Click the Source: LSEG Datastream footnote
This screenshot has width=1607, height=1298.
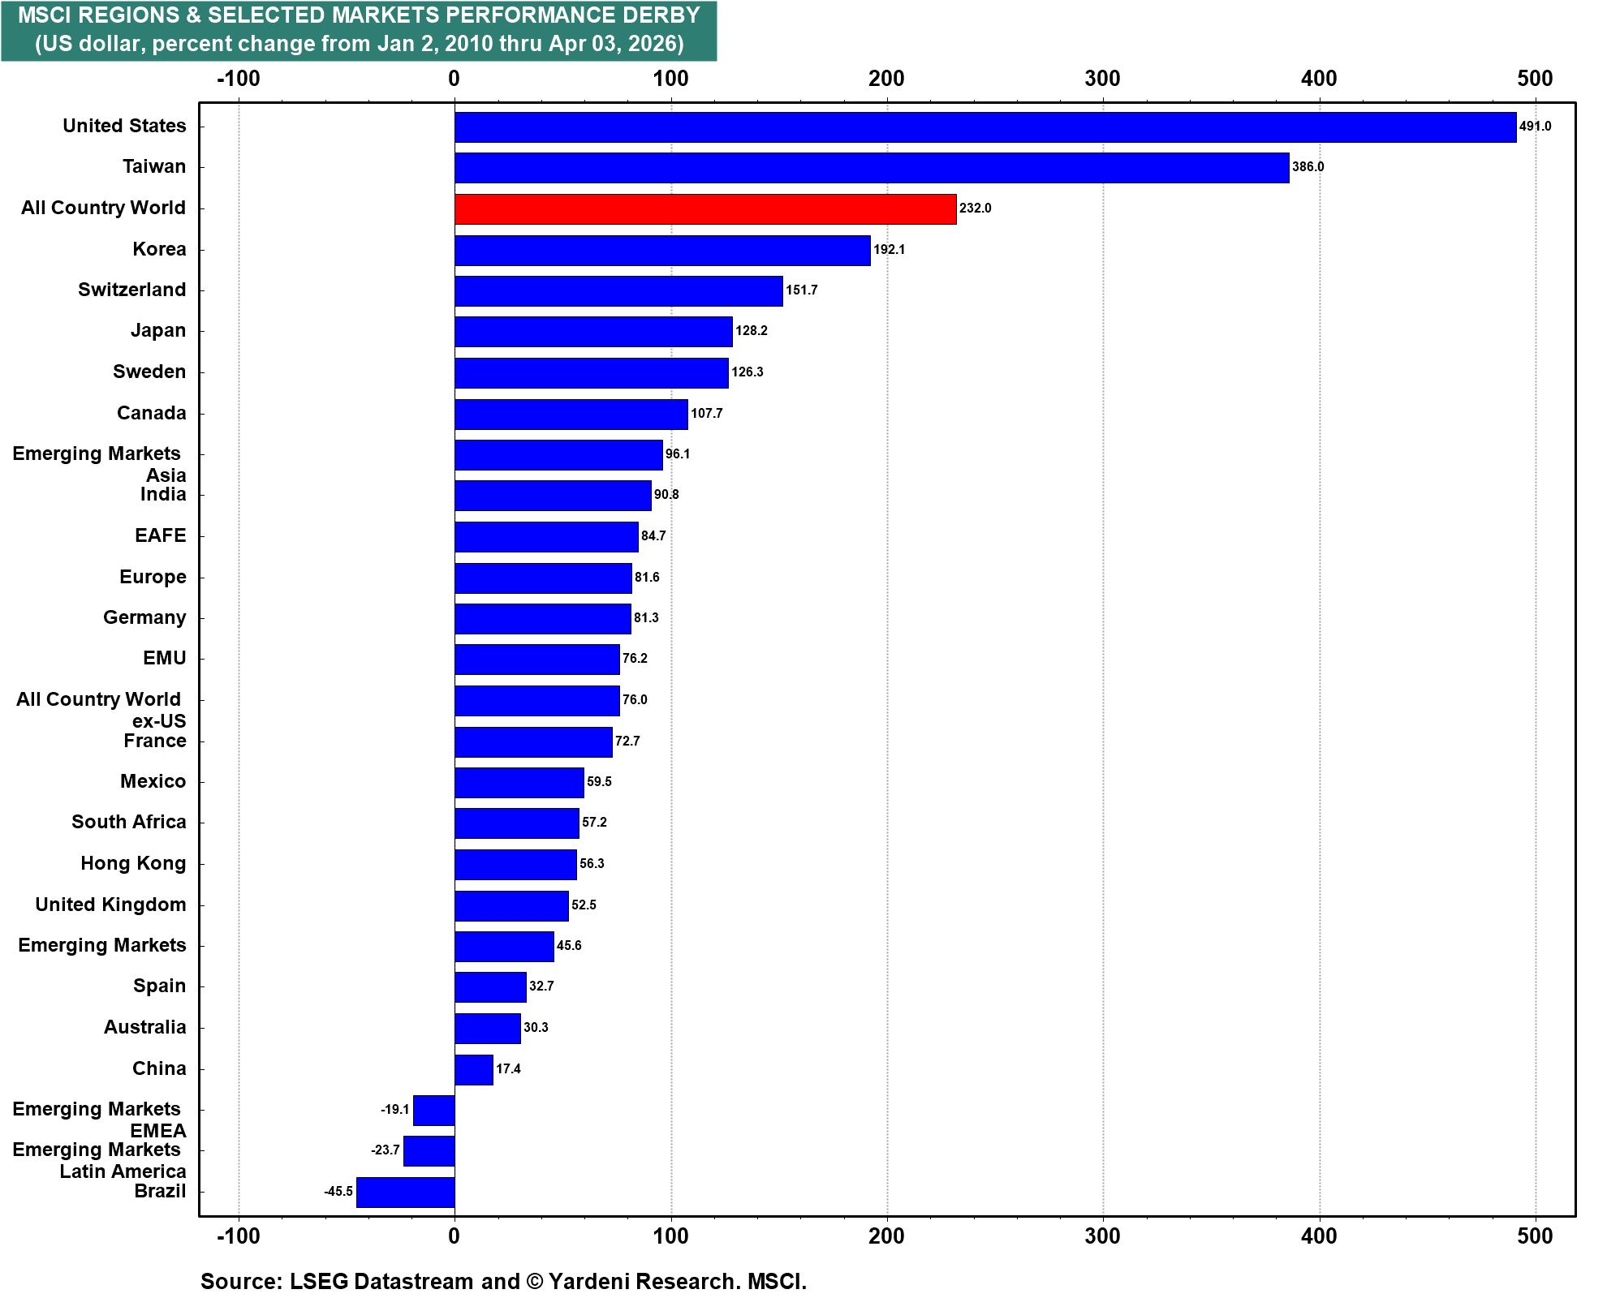tap(503, 1282)
